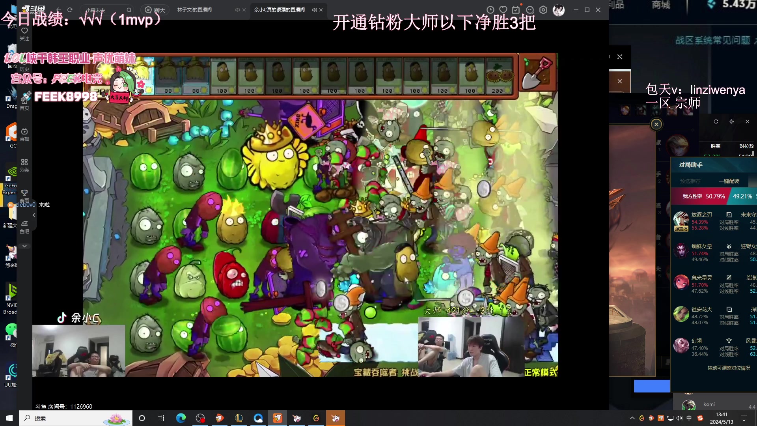Click the blue confirm button in League client
The image size is (757, 426).
pyautogui.click(x=652, y=386)
